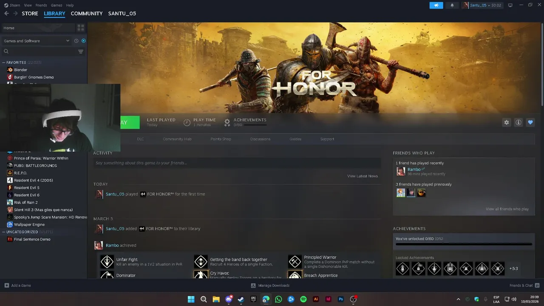Select Wallpaper Engine in the list
The width and height of the screenshot is (544, 306).
pos(29,224)
